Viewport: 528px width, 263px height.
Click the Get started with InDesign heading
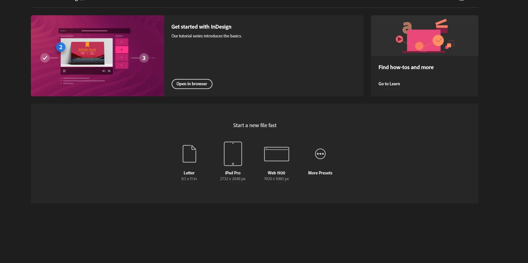[201, 27]
